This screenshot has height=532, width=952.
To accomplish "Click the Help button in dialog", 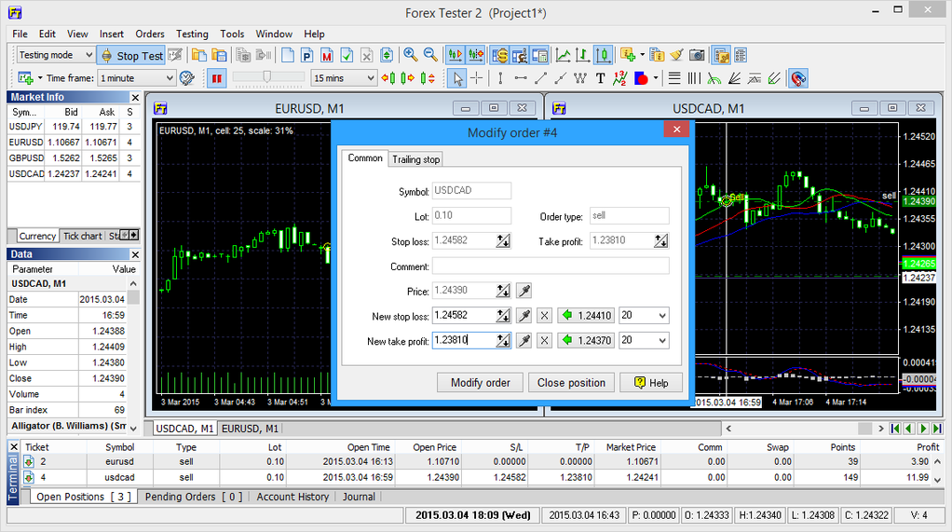I will pos(651,383).
